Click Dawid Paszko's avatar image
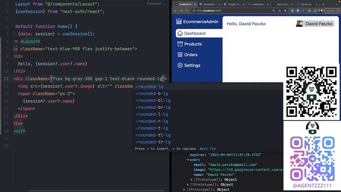This screenshot has height=192, width=341. click(299, 23)
